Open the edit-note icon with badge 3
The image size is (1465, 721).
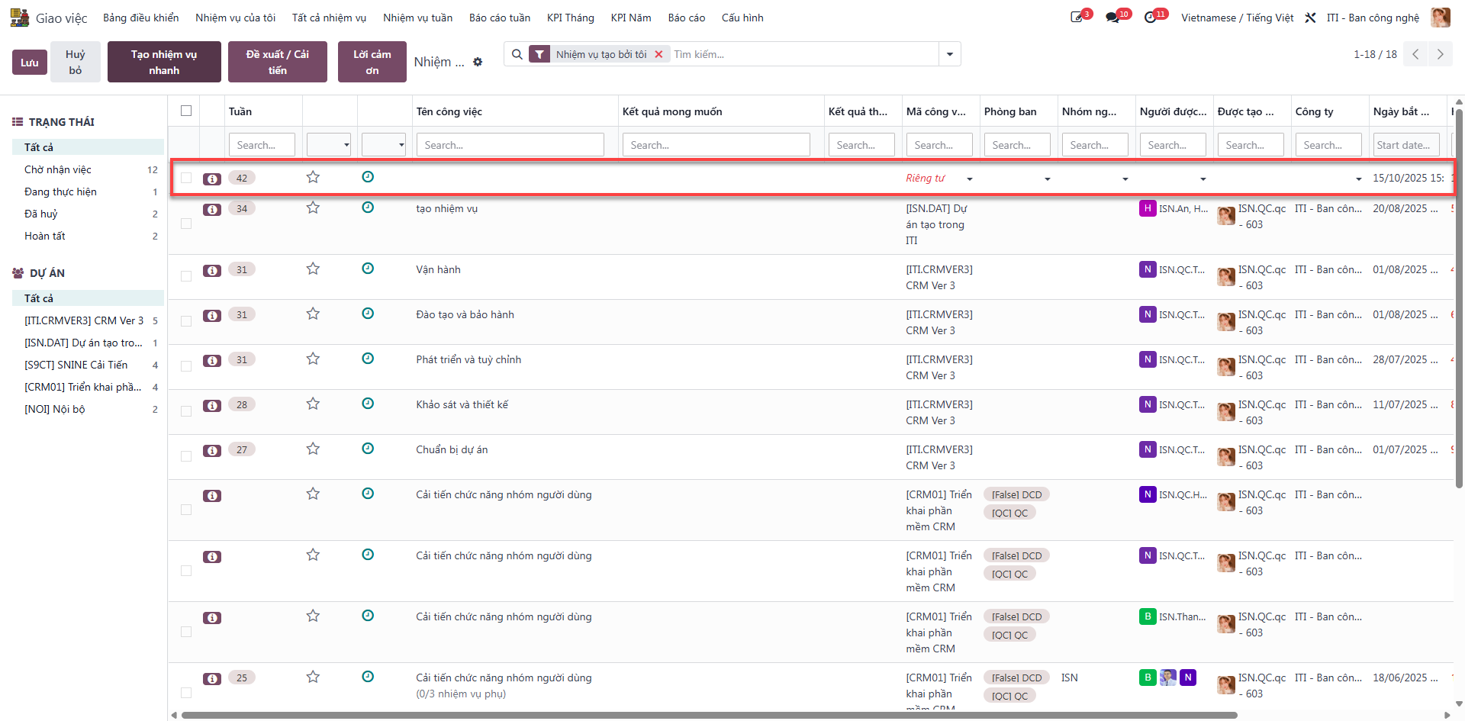(1077, 18)
